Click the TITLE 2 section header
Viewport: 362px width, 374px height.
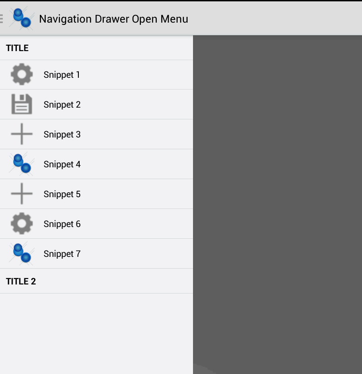pyautogui.click(x=21, y=281)
